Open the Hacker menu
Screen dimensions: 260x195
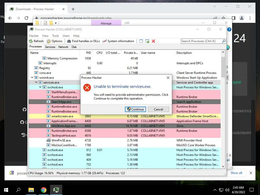(34, 36)
